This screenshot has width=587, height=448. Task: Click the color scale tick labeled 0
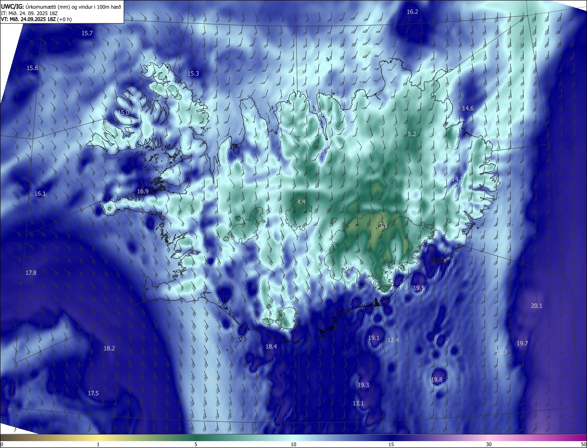click(x=1, y=444)
